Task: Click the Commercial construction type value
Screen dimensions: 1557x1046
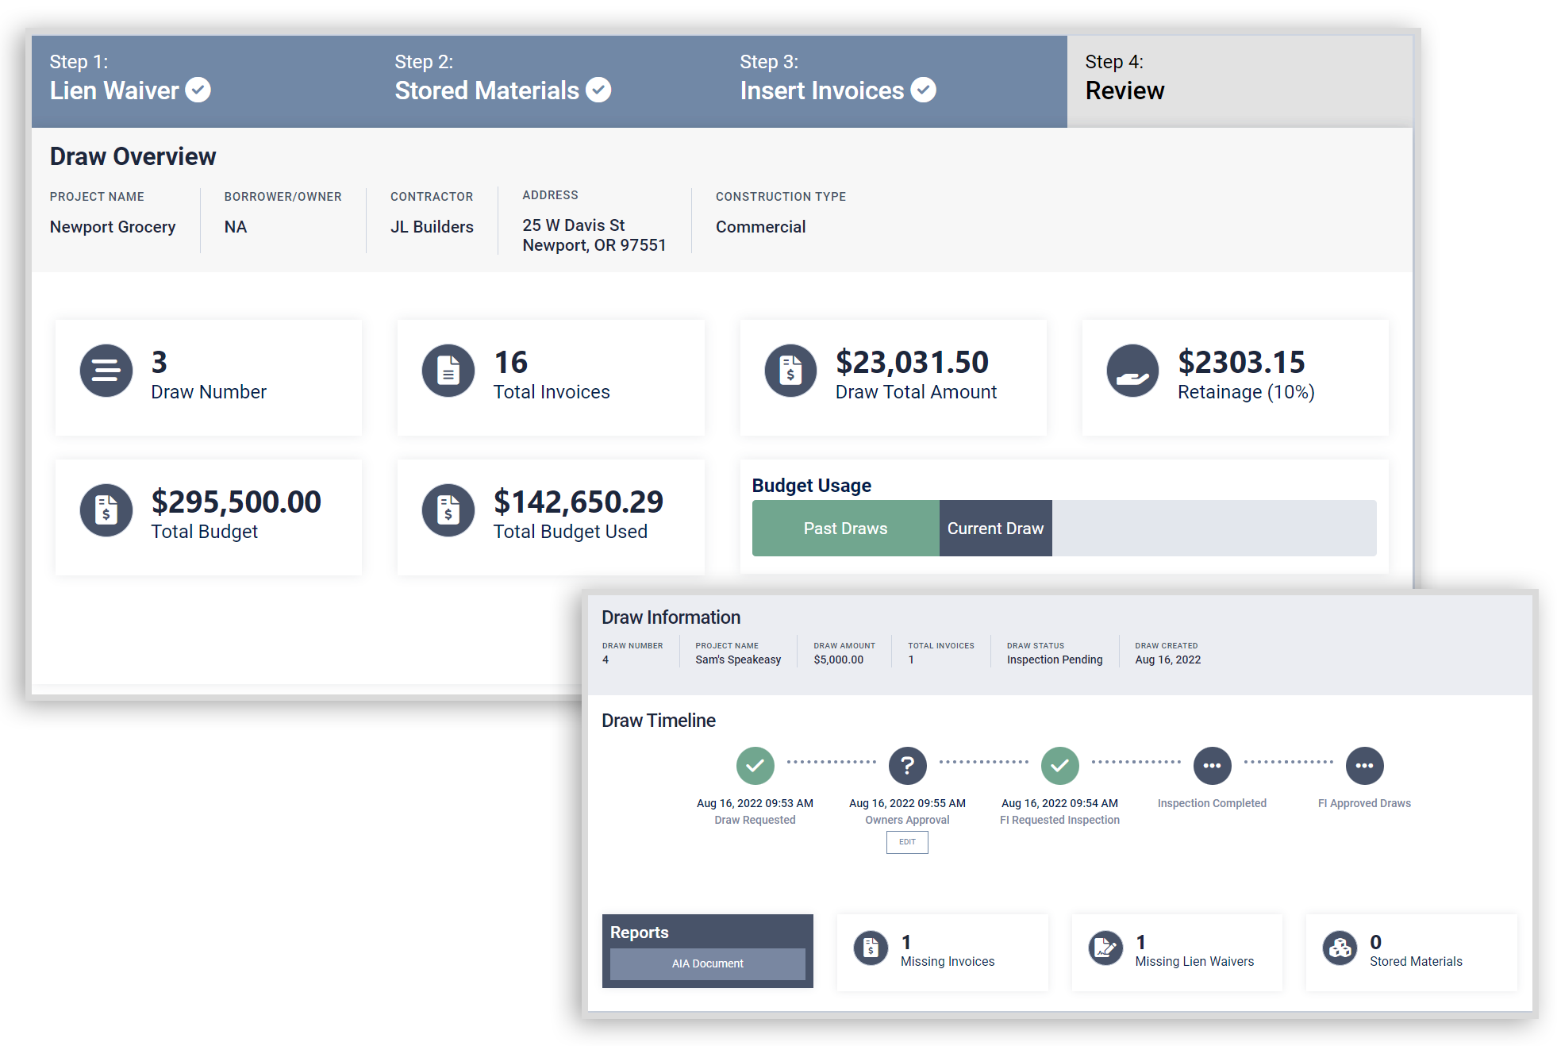Action: tap(760, 227)
